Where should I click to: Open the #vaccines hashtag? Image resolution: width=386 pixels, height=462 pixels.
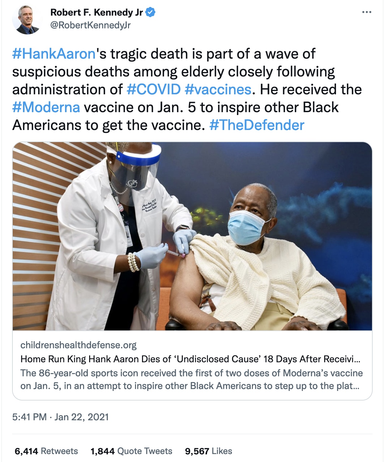pos(218,90)
